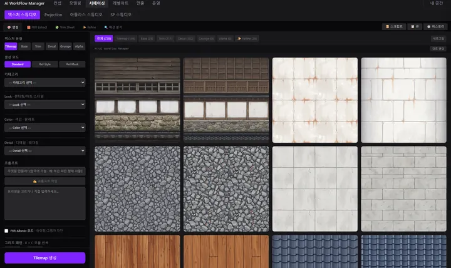Switch generation mode to Ref-Style
The height and width of the screenshot is (268, 451).
(x=45, y=64)
